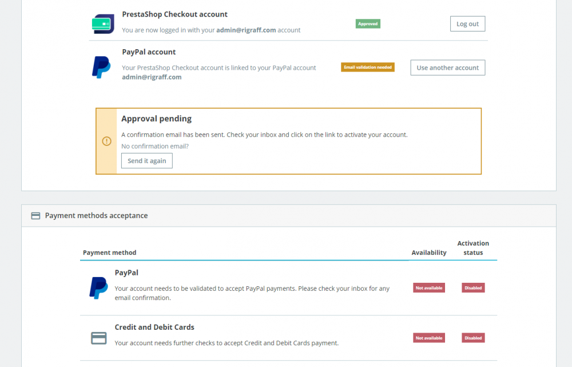572x367 pixels.
Task: Log out of PrestaShop Checkout account
Action: click(x=467, y=23)
